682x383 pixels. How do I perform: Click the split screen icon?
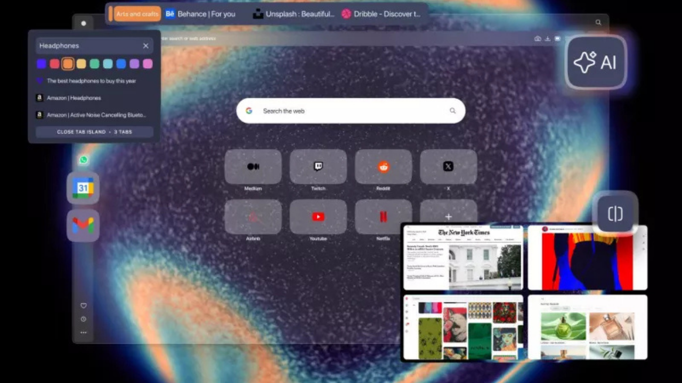coord(615,213)
